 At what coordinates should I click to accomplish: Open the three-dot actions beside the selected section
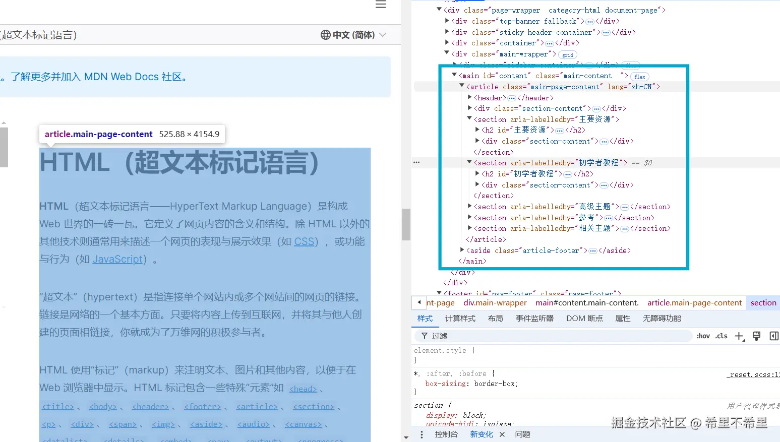point(416,162)
